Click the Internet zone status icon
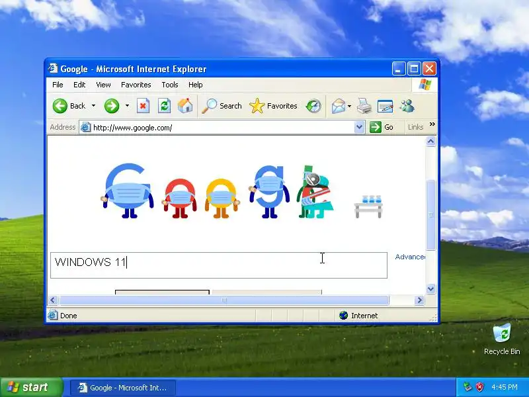 coord(343,316)
